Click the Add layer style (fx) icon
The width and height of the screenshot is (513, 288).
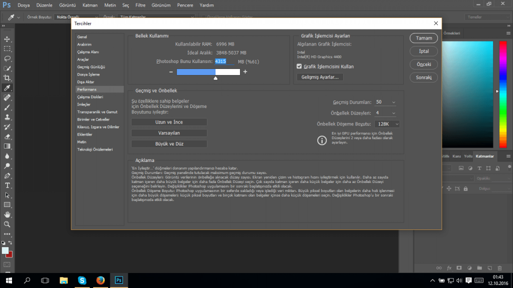(x=449, y=268)
